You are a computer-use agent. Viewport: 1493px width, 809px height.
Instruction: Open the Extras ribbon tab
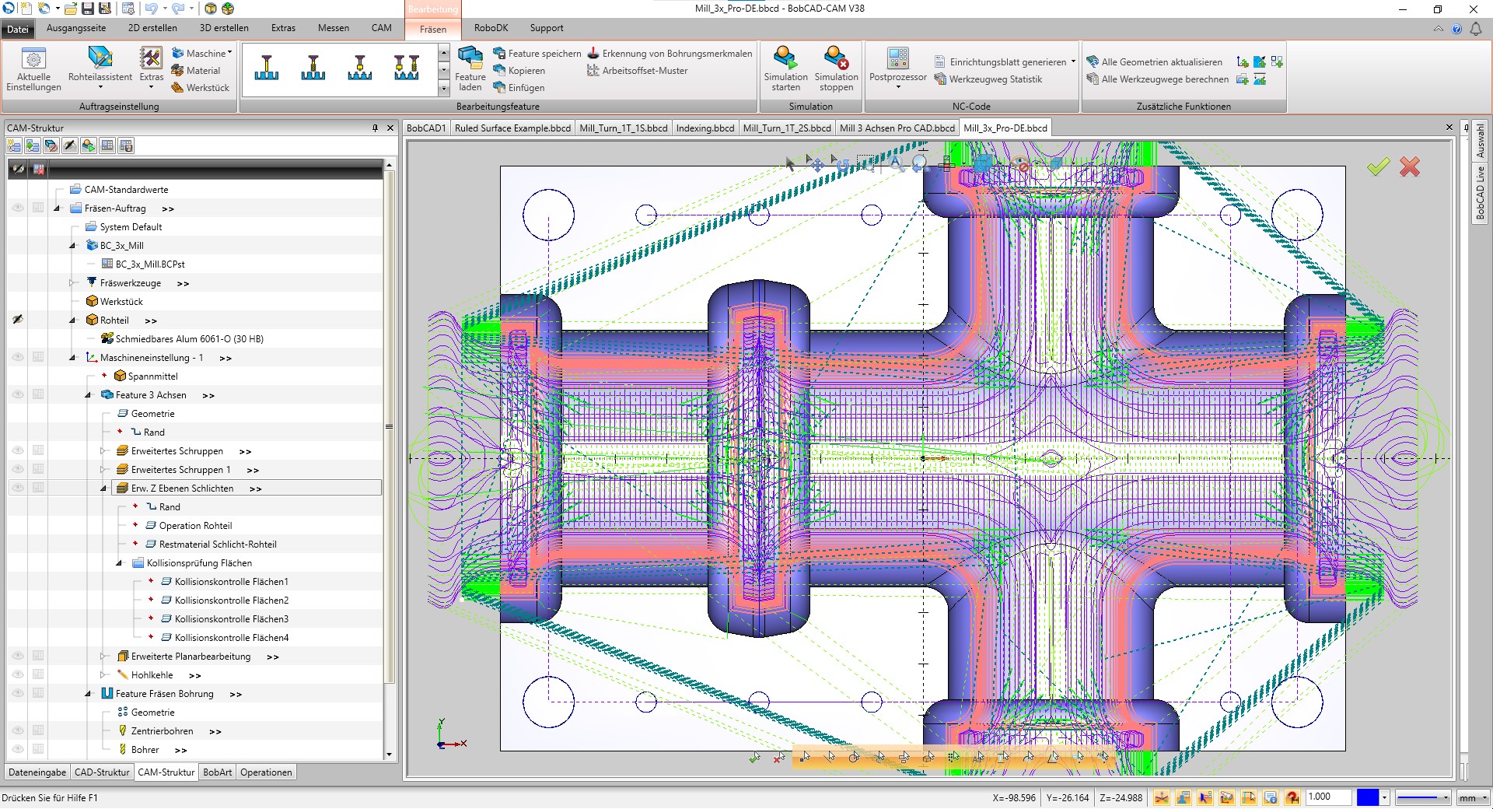283,28
